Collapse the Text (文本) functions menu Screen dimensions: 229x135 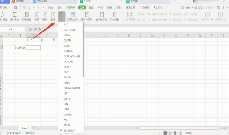click(x=61, y=16)
